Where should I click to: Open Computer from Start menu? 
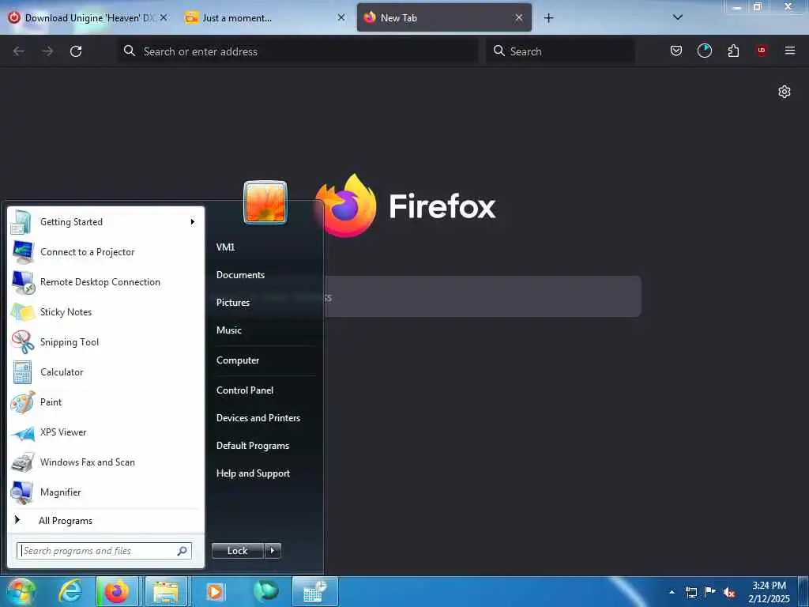[x=237, y=360]
